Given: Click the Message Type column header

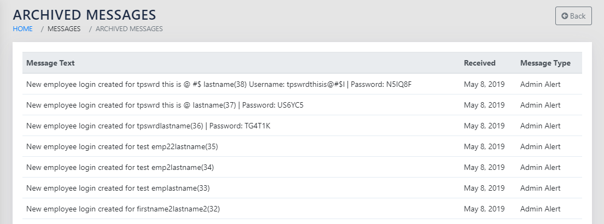Looking at the screenshot, I should [x=545, y=63].
